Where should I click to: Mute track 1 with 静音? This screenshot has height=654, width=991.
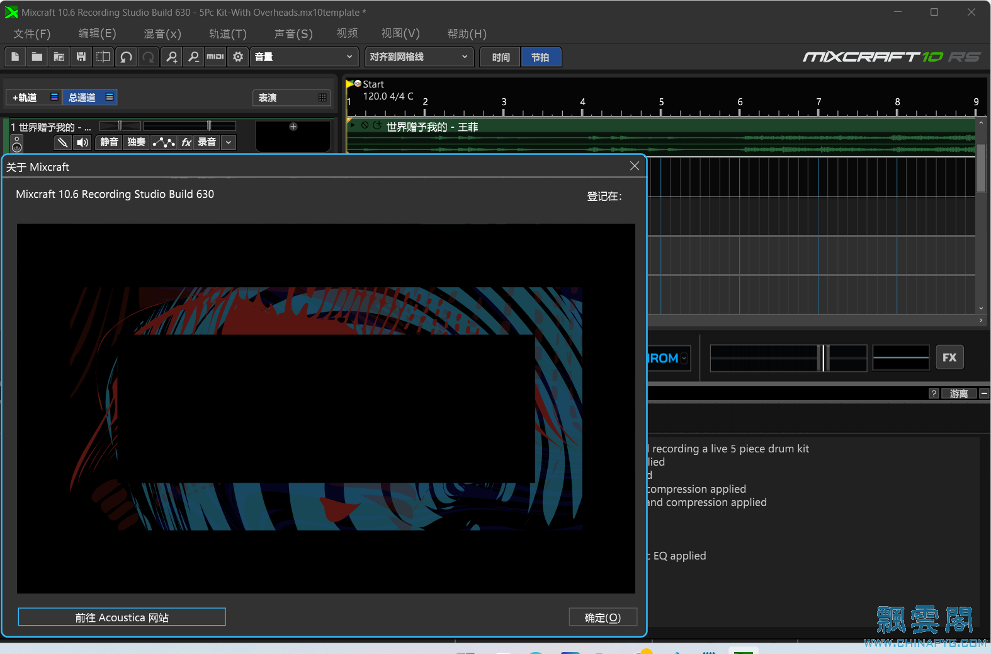coord(109,142)
